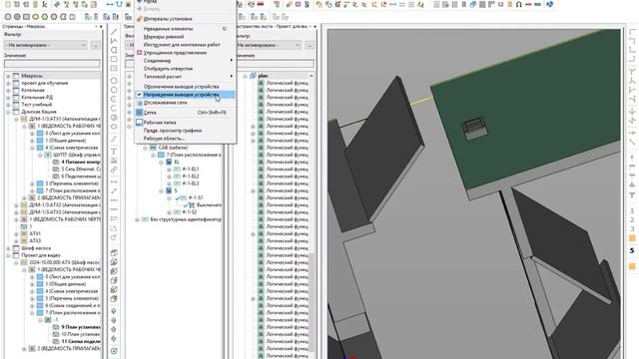Image resolution: width=639 pixels, height=359 pixels.
Task: Choose 'Рабочая папка' menu item
Action: tap(185, 122)
